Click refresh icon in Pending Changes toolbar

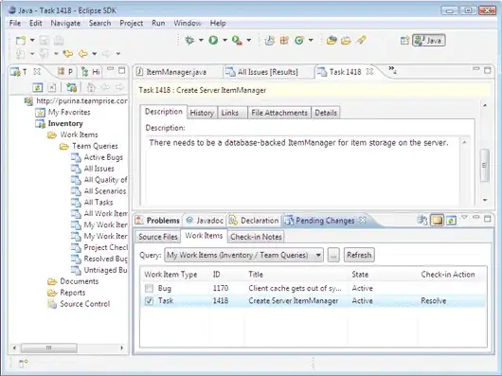[451, 220]
